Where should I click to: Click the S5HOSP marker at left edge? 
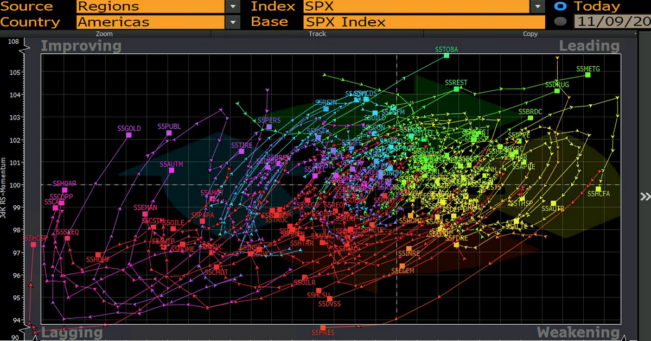point(34,244)
